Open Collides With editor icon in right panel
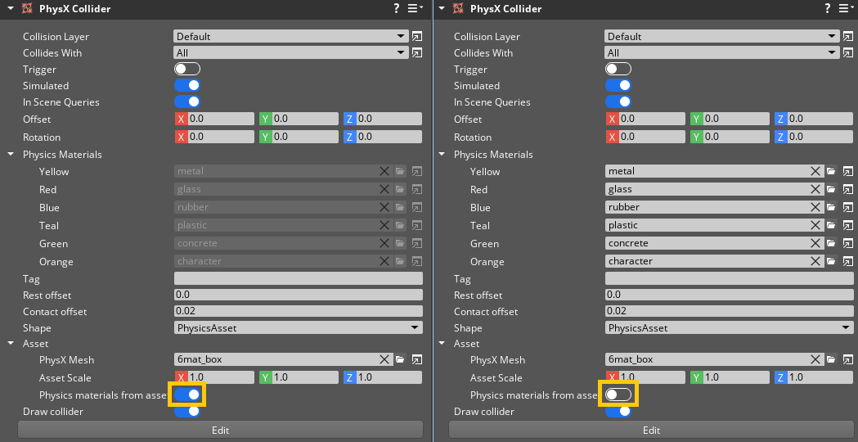 [x=848, y=52]
